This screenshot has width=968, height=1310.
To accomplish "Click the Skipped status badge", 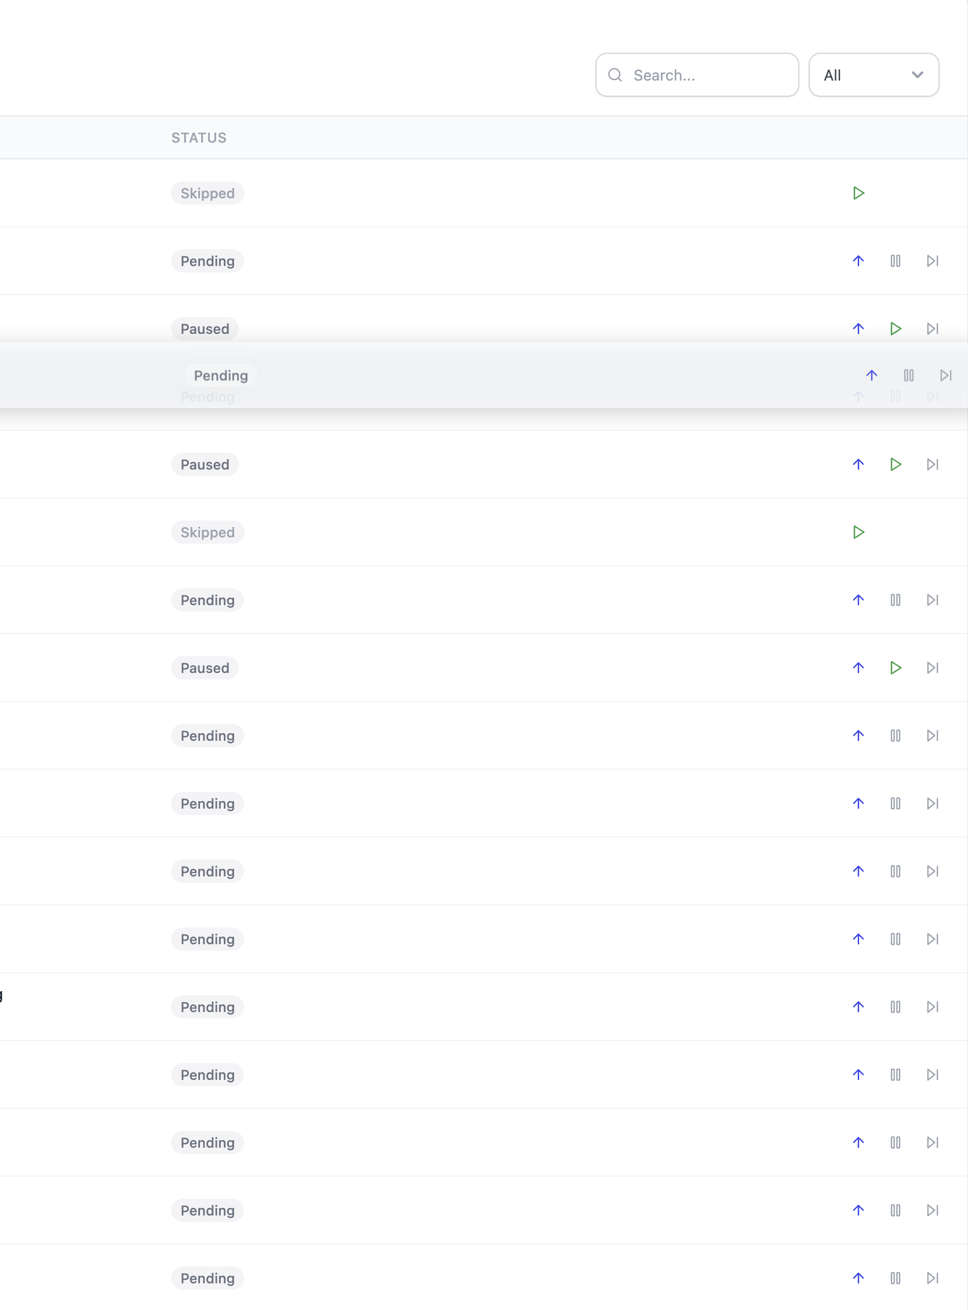I will pyautogui.click(x=207, y=193).
